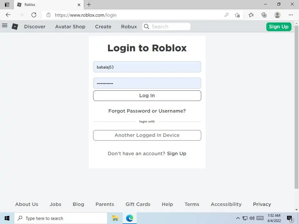
Task: Click the green Sign Up button
Action: click(279, 27)
